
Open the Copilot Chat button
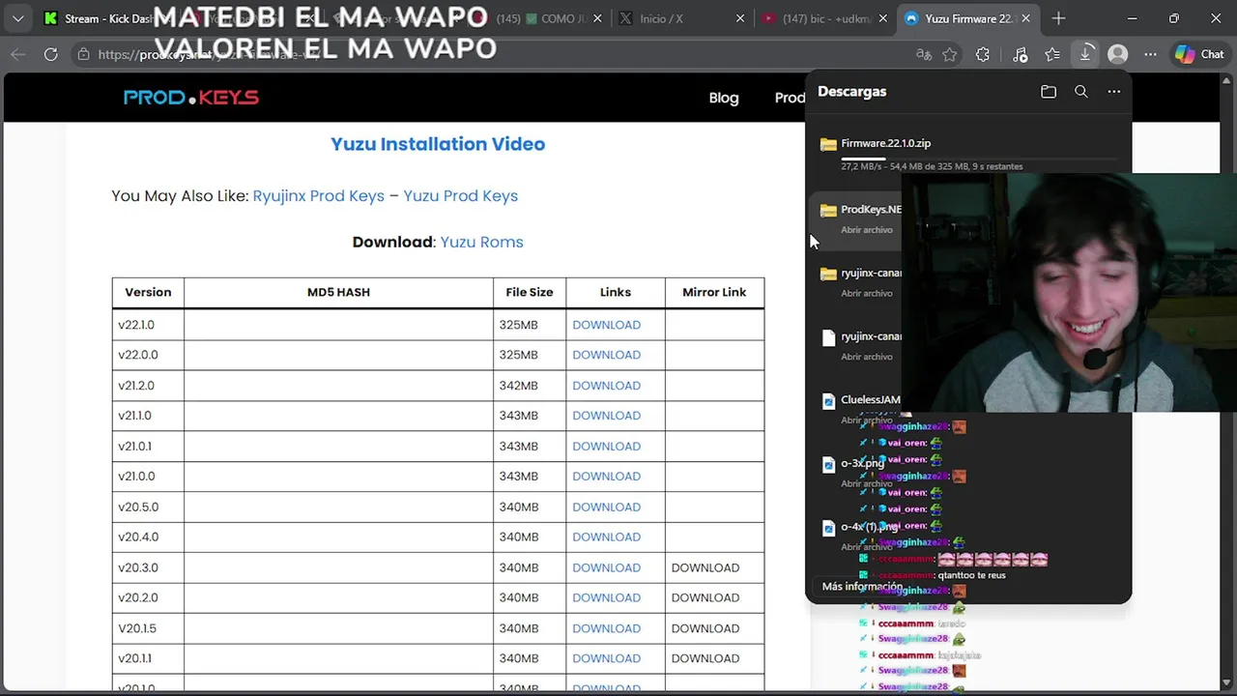pyautogui.click(x=1199, y=55)
